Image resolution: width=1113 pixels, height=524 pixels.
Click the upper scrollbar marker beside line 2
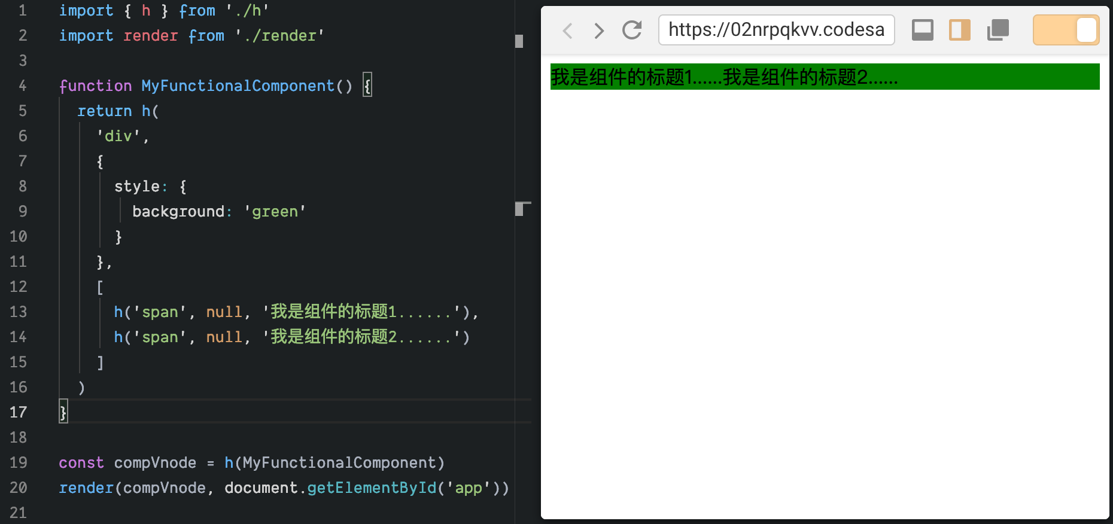pyautogui.click(x=519, y=41)
